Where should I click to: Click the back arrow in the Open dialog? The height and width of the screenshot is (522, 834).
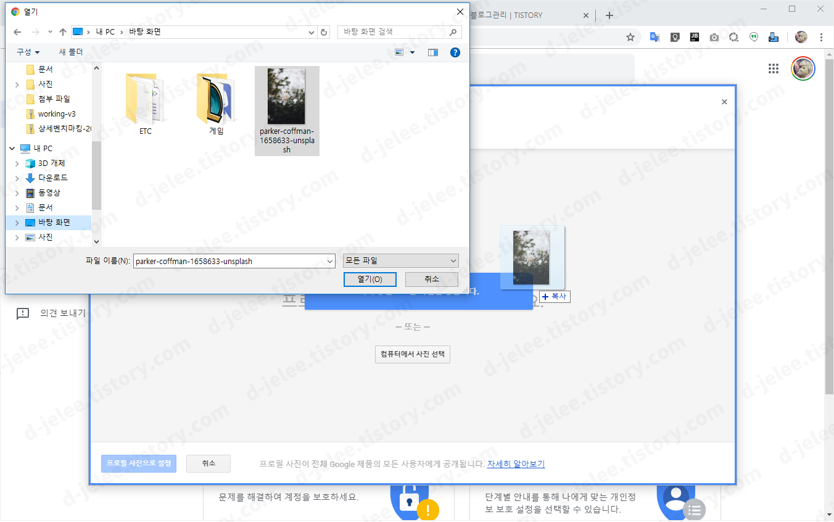coord(17,31)
